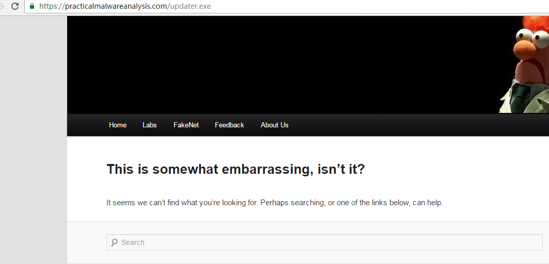Click the 'It seems we can't find' paragraph
The height and width of the screenshot is (264, 549).
[x=274, y=203]
